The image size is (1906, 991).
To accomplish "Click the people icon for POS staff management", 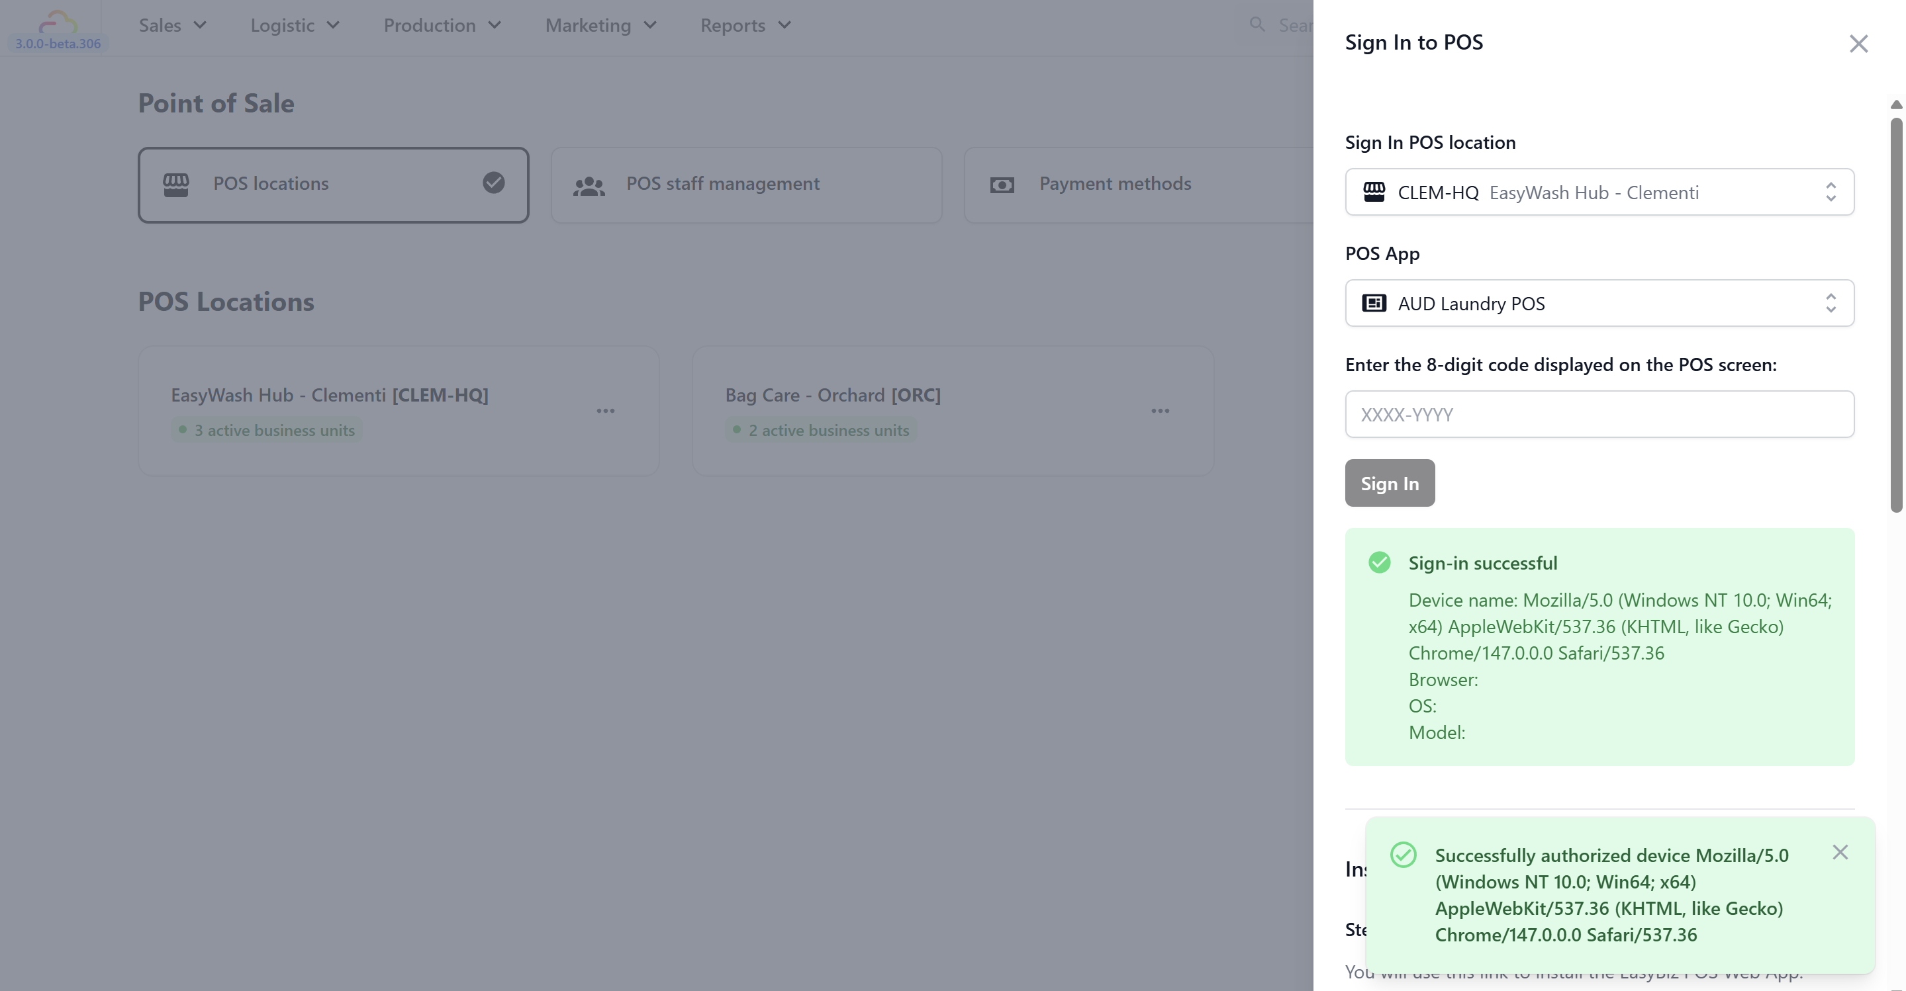I will [x=589, y=187].
